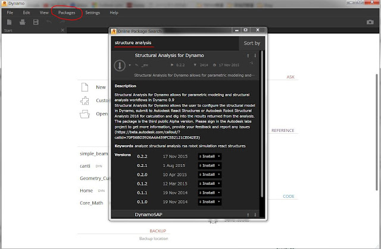Click the main Dynamo window vertical scrollbar
381x249 pixels.
[x=377, y=132]
